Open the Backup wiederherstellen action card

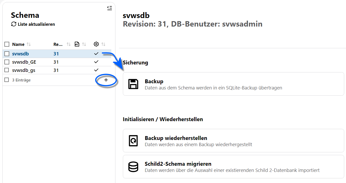tap(233, 140)
